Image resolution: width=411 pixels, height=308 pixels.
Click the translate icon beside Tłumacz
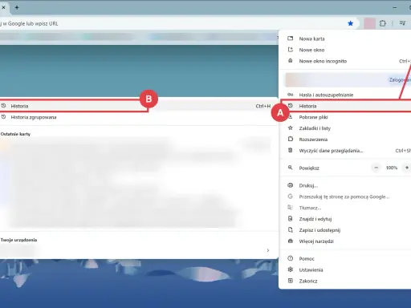[x=291, y=208]
